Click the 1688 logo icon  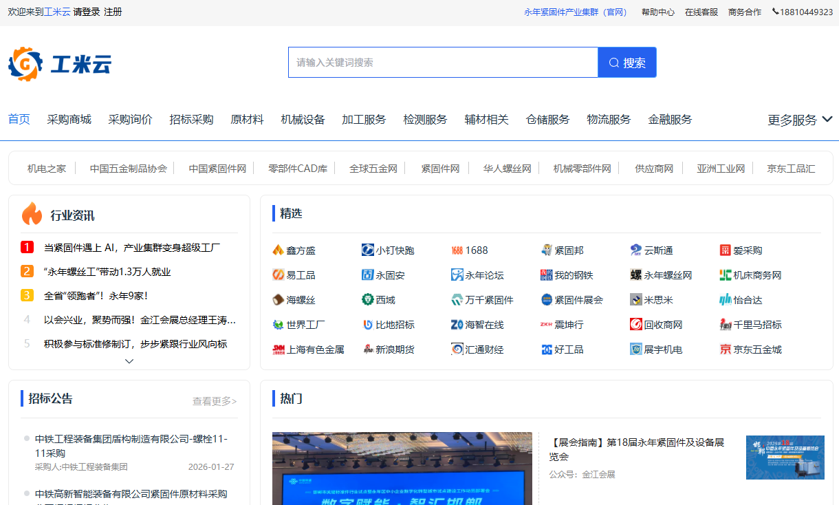click(457, 250)
